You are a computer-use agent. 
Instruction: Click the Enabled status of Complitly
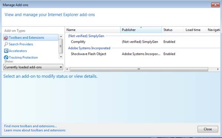click(x=169, y=42)
